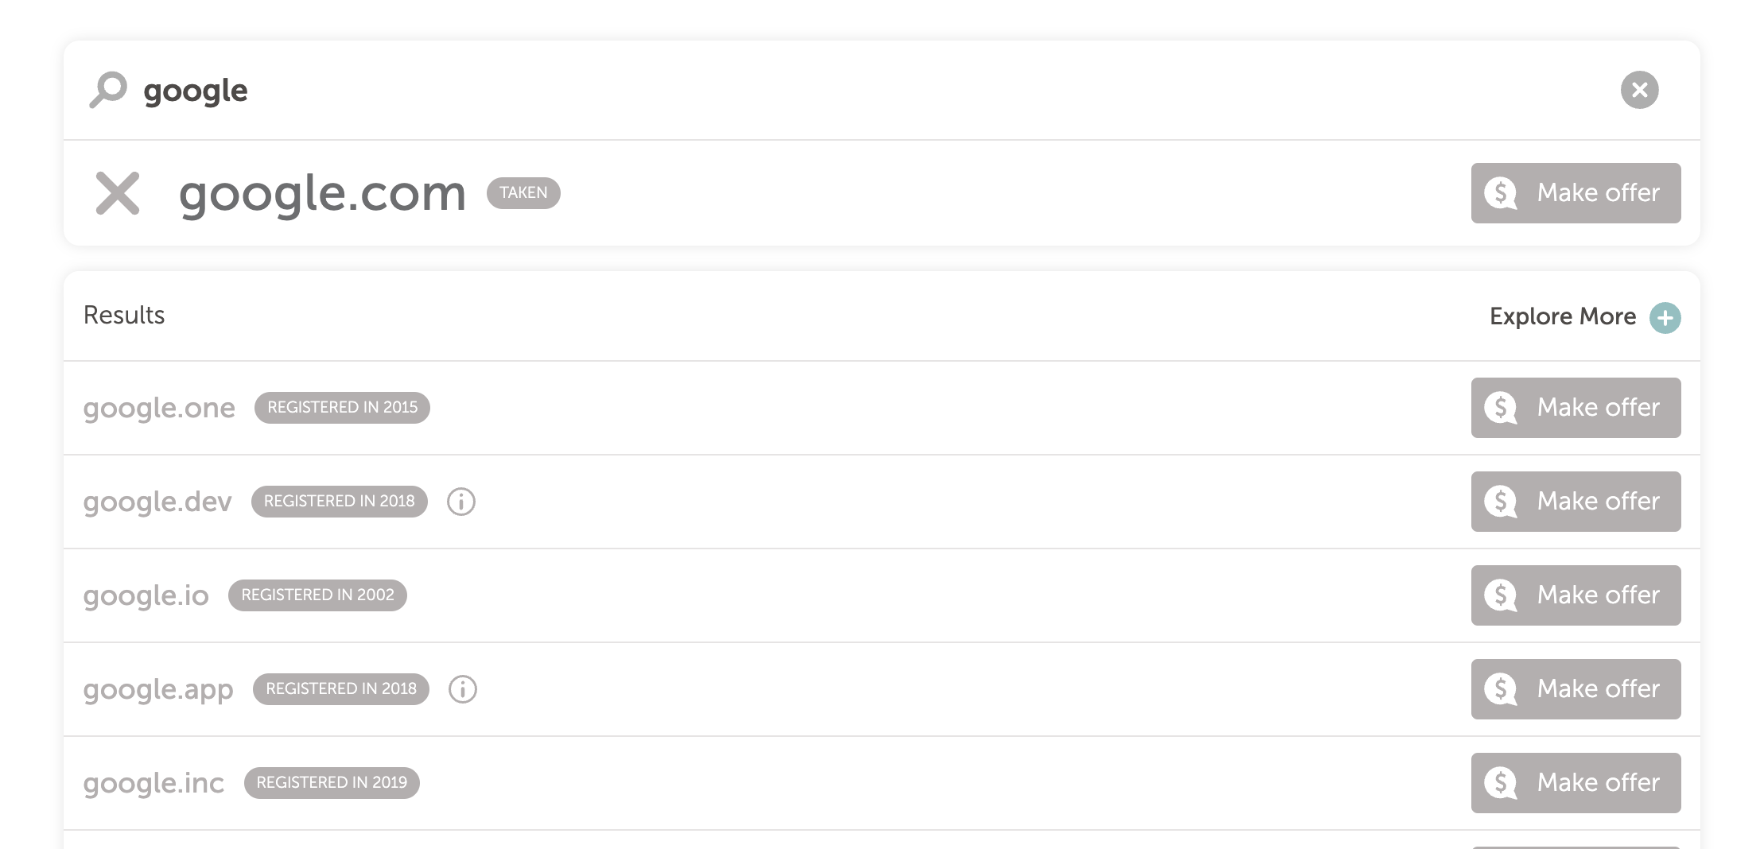Make an offer on google.com
The width and height of the screenshot is (1764, 849).
[x=1576, y=193]
